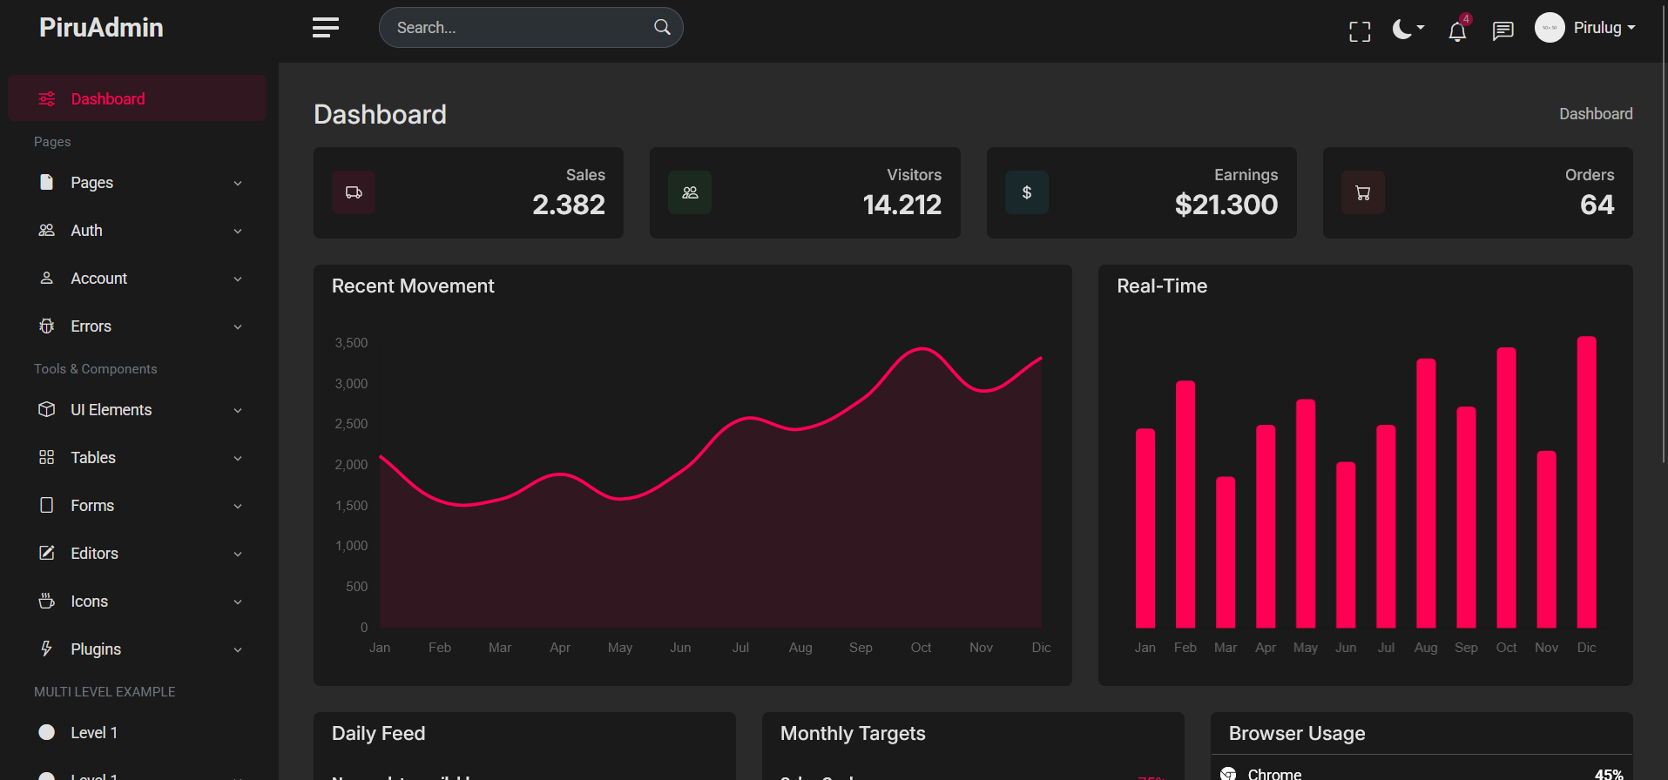Open the dark mode moon selector
The width and height of the screenshot is (1668, 780).
click(1408, 29)
